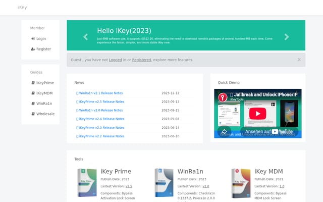Click the date 2023-06-10 in News
This screenshot has height=202, width=323.
[x=171, y=136]
